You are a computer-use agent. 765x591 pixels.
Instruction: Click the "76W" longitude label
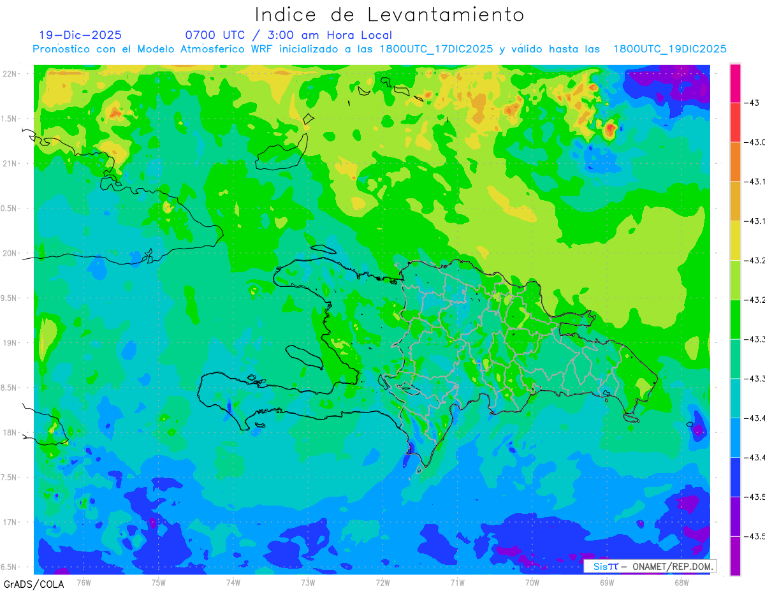tap(84, 582)
